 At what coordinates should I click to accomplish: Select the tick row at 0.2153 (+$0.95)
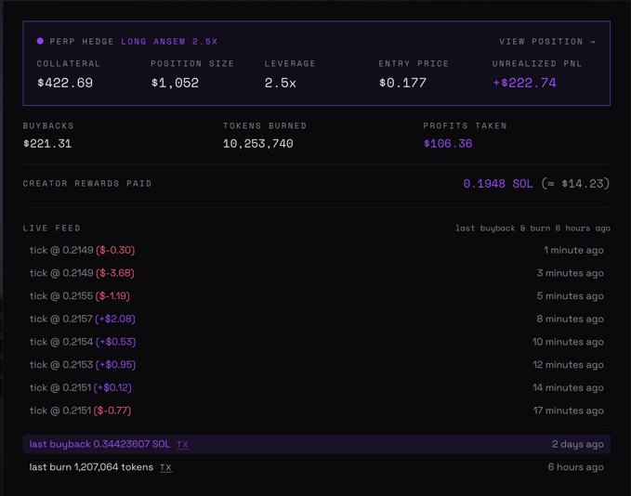click(317, 365)
